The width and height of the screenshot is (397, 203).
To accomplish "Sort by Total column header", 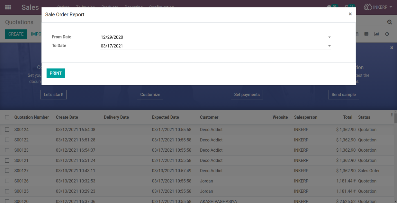I will [348, 117].
